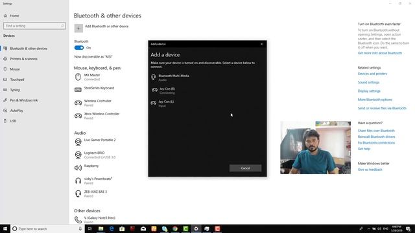Image resolution: width=415 pixels, height=233 pixels.
Task: Click Give us feedback link
Action: (370, 170)
